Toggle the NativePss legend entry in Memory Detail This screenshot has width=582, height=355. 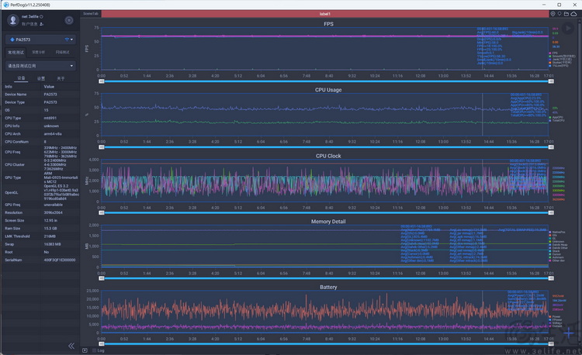(557, 232)
